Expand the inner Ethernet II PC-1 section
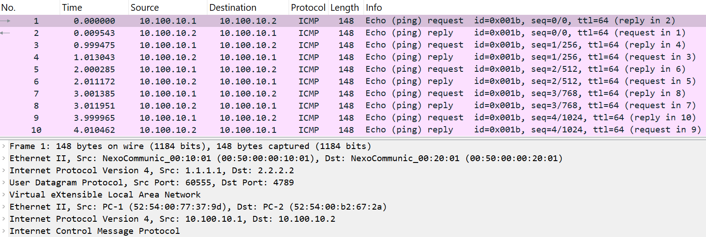 click(4, 207)
